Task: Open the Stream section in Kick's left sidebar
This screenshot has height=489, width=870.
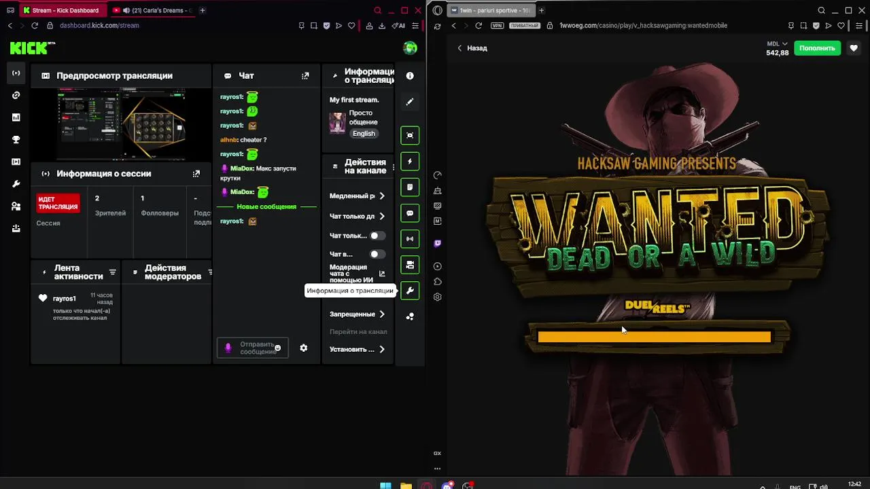Action: click(16, 73)
